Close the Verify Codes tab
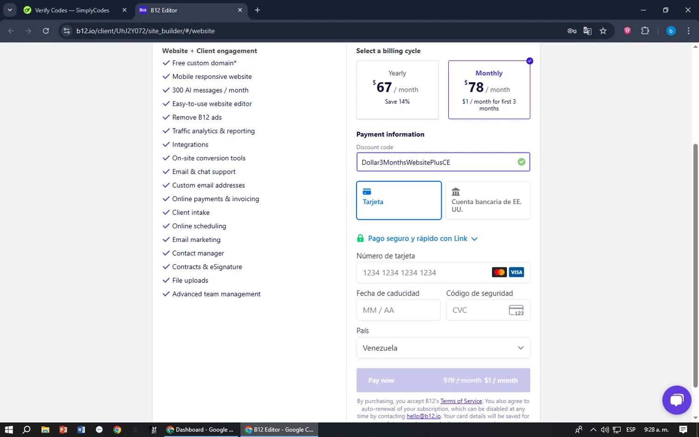 coord(124,10)
